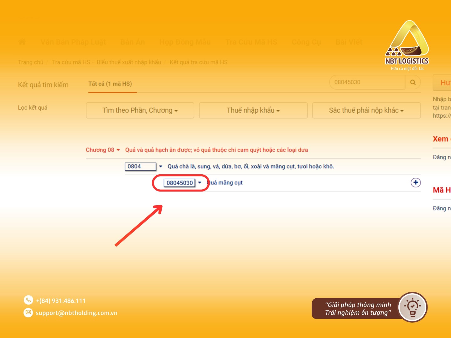Collapse the Chương 08 section
The height and width of the screenshot is (338, 451).
coord(118,150)
